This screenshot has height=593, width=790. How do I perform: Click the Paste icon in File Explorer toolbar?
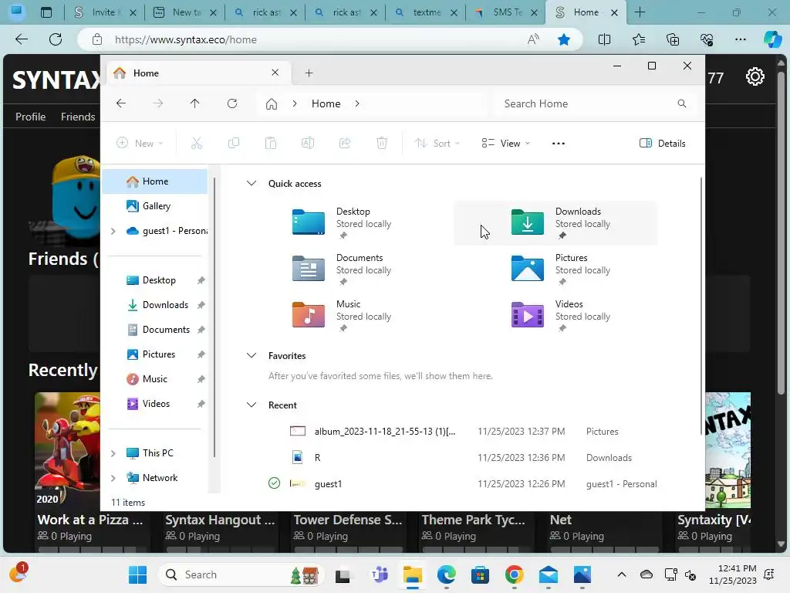pos(271,143)
